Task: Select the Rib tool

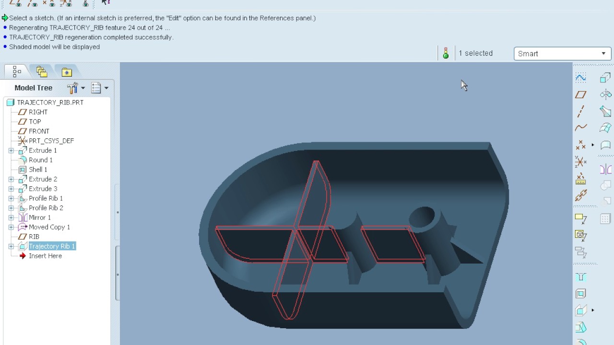Action: click(581, 310)
